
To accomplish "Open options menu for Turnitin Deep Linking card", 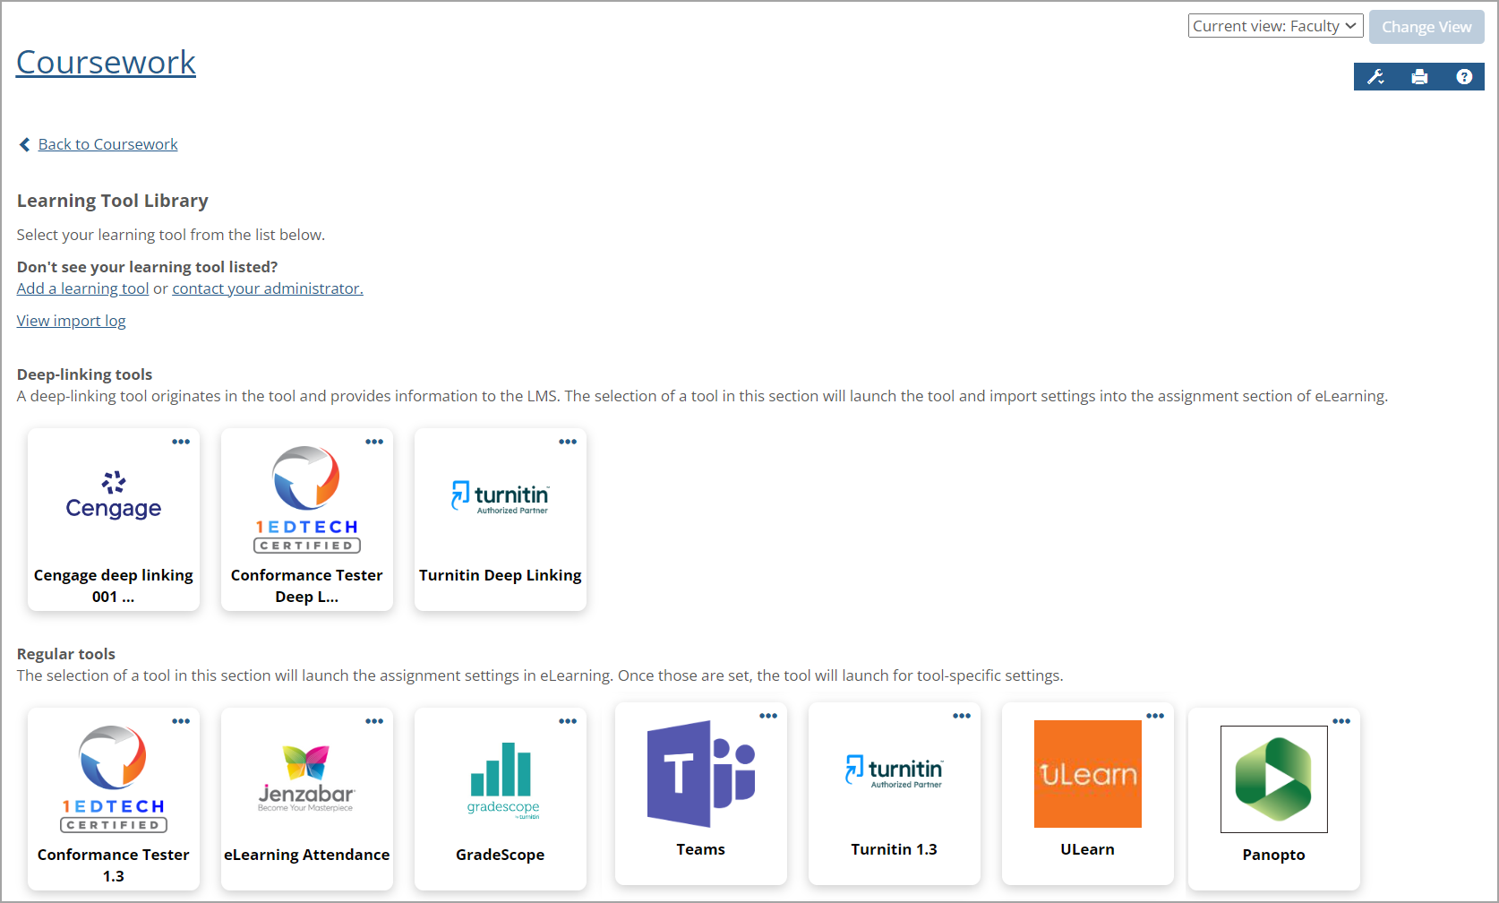I will [x=568, y=442].
